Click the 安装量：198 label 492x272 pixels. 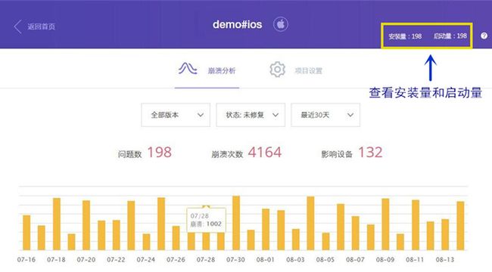[405, 36]
